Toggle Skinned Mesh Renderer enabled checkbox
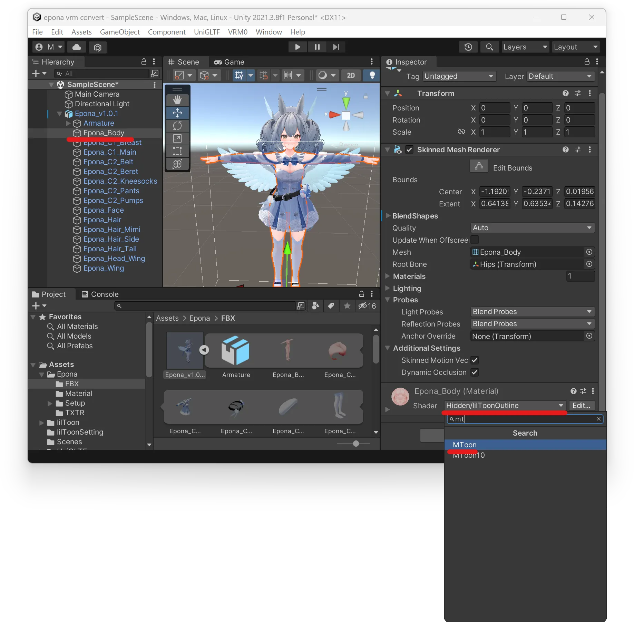The height and width of the screenshot is (622, 634). tap(409, 149)
